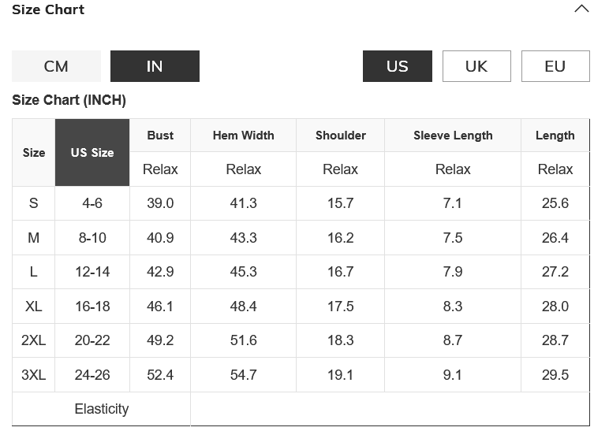The width and height of the screenshot is (609, 431).
Task: Click the Hem Width column header
Action: point(243,136)
